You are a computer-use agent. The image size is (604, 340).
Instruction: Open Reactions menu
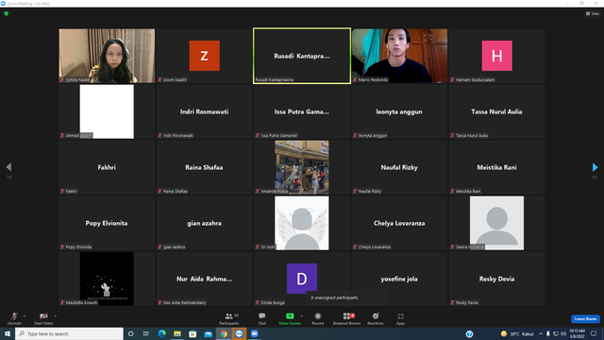(x=376, y=318)
